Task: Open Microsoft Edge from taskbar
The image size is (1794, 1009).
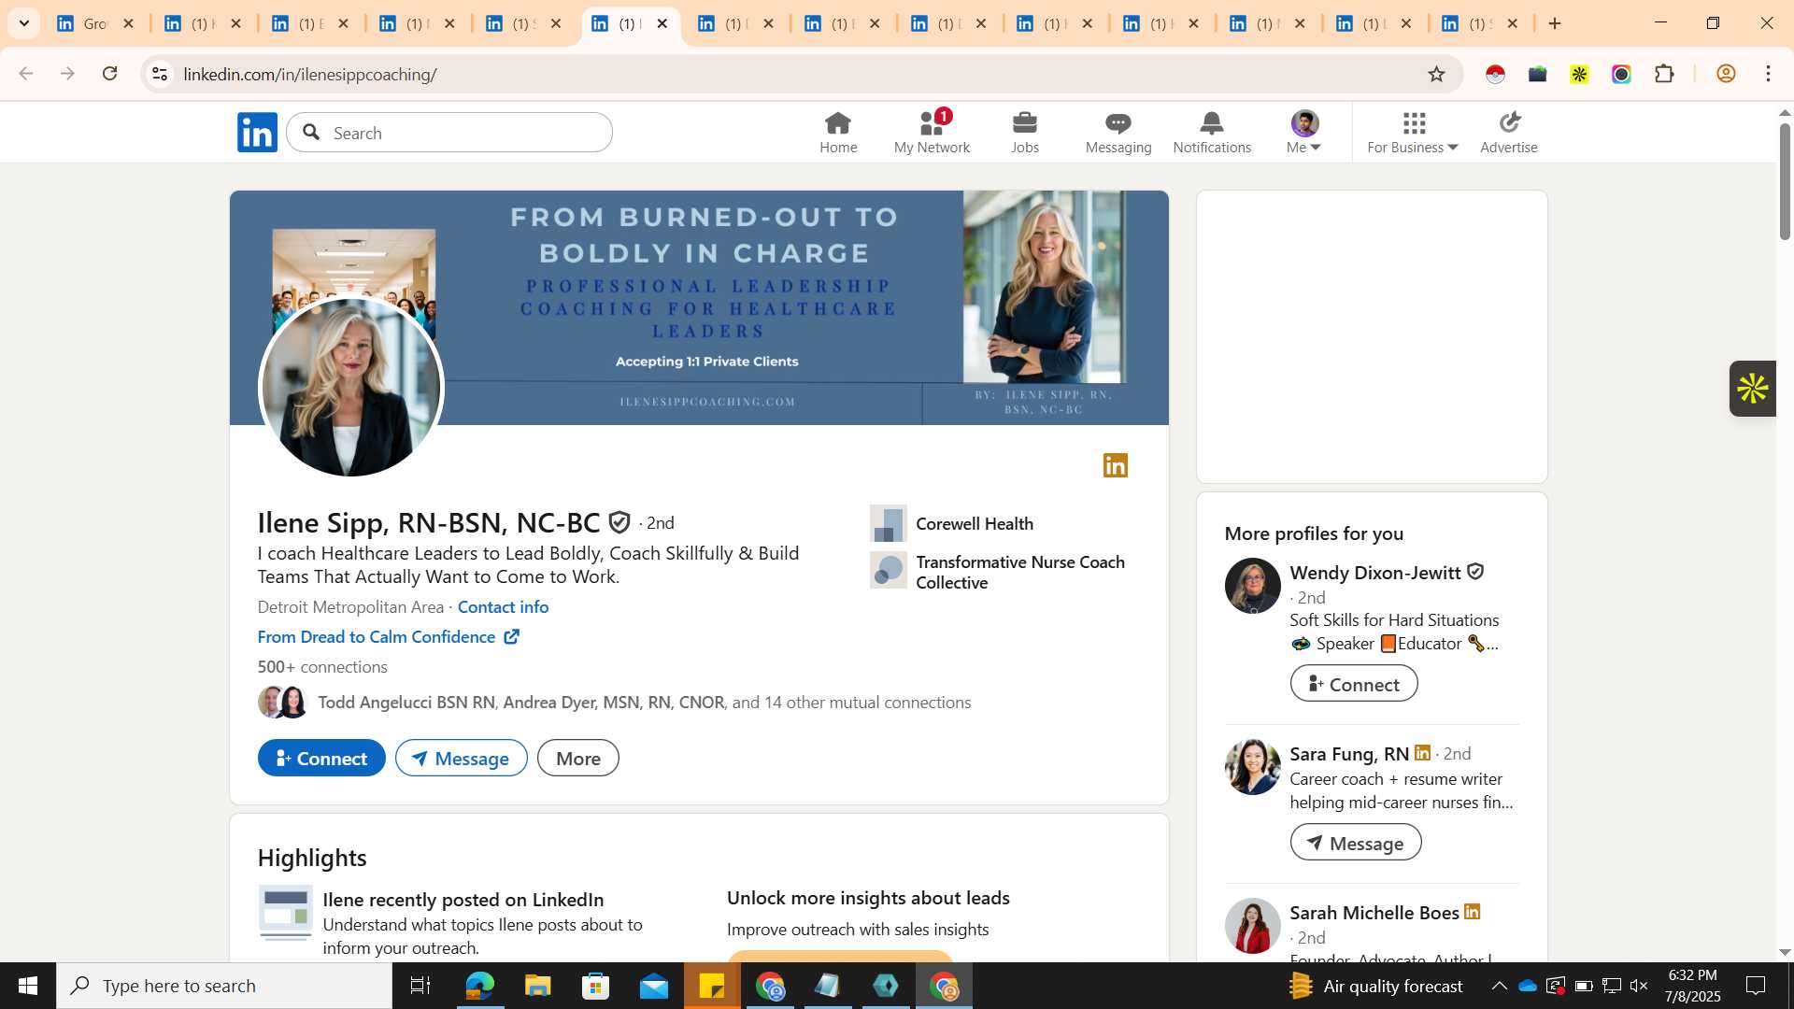Action: [x=479, y=986]
